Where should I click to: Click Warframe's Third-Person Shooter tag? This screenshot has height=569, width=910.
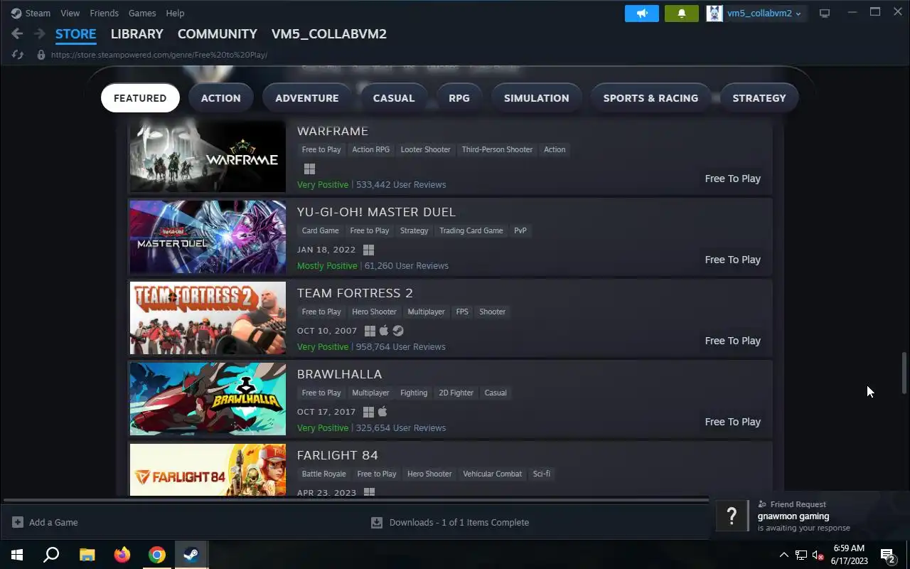[497, 149]
